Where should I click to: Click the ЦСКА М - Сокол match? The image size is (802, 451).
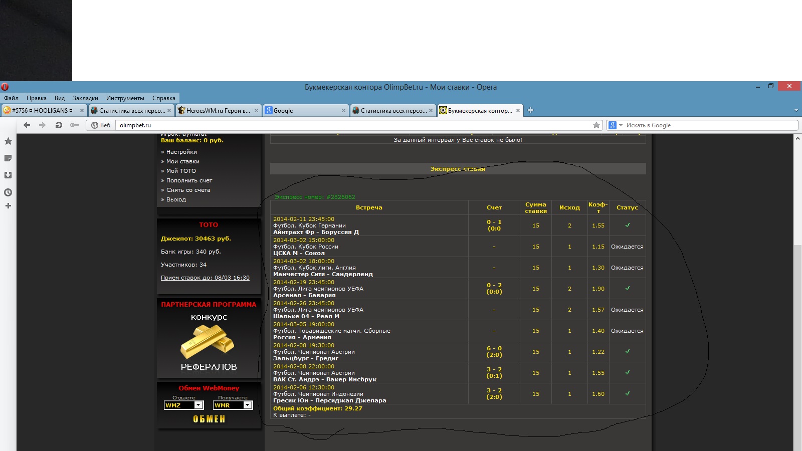299,253
